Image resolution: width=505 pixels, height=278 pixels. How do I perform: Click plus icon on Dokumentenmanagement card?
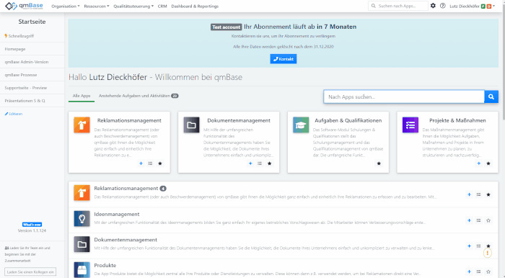250,163
